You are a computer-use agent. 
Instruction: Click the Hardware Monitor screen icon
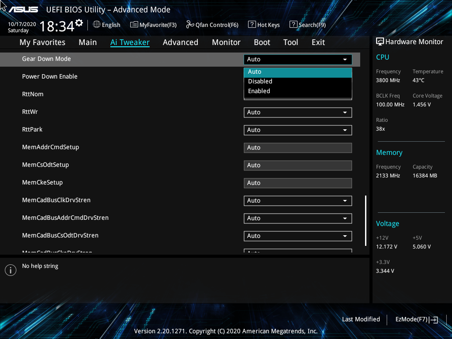pos(380,42)
